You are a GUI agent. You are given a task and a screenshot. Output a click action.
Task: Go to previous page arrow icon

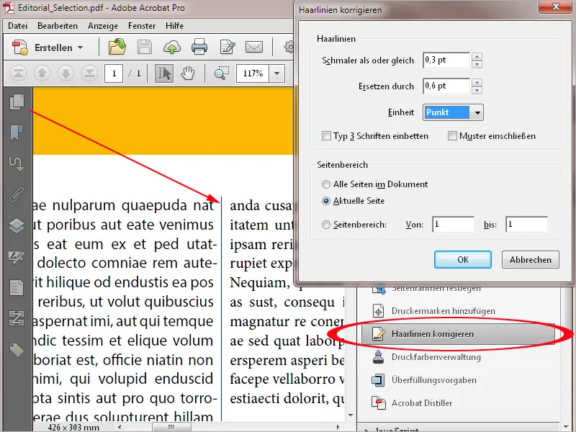[x=42, y=73]
